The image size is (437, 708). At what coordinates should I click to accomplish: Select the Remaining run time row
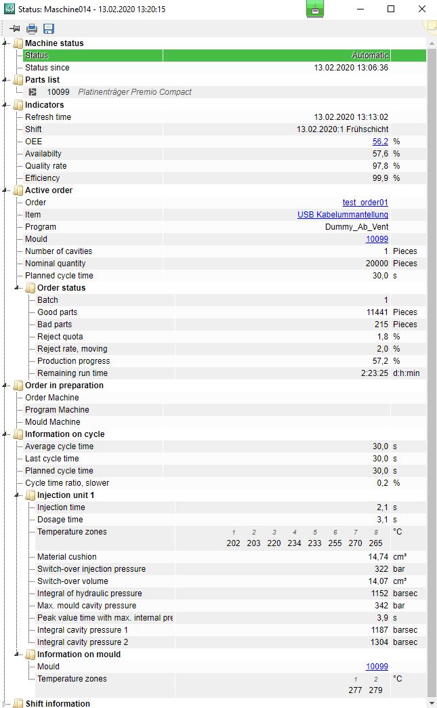pyautogui.click(x=230, y=373)
